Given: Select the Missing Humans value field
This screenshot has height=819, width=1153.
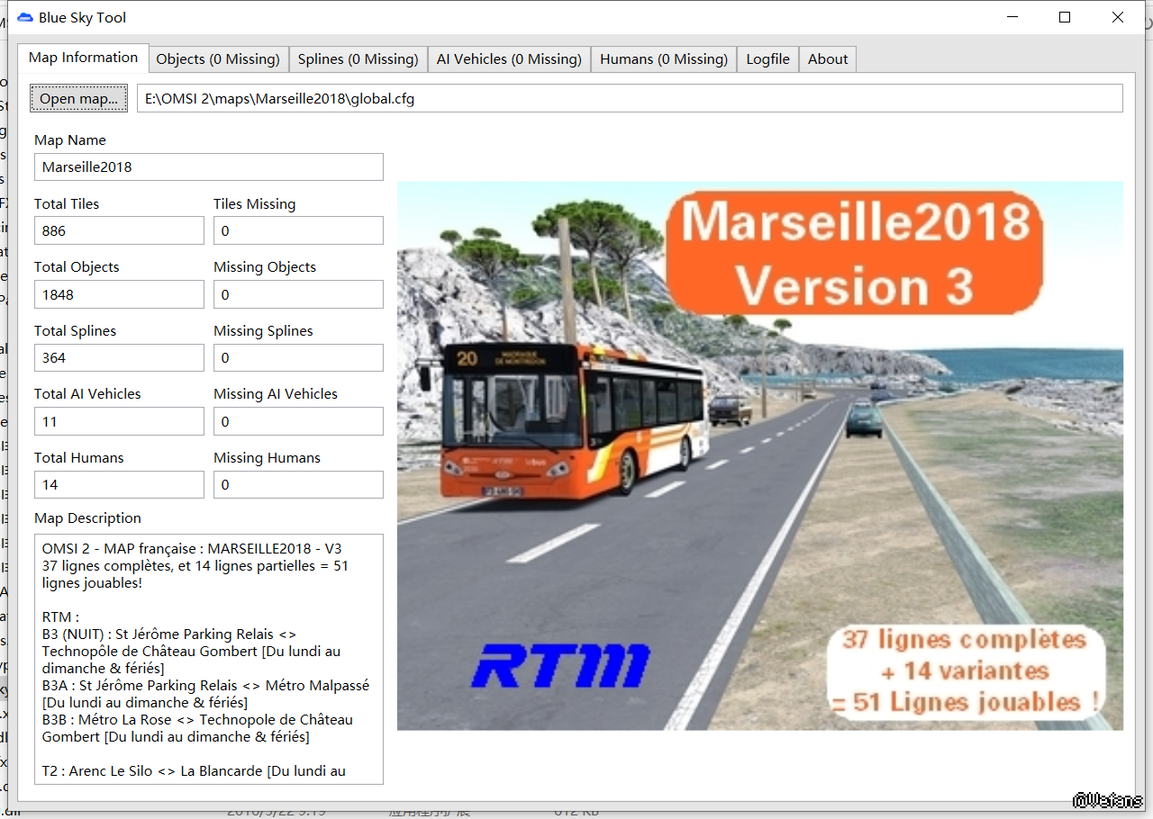Looking at the screenshot, I should tap(298, 484).
